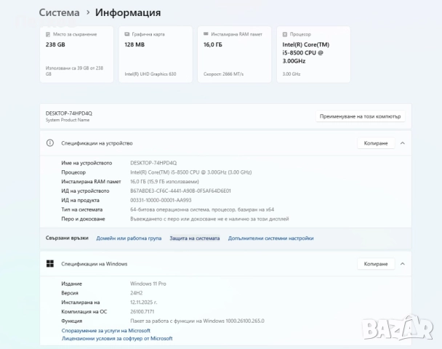Click the System Product Name text
Screen dimensions: 442x349
pos(68,120)
